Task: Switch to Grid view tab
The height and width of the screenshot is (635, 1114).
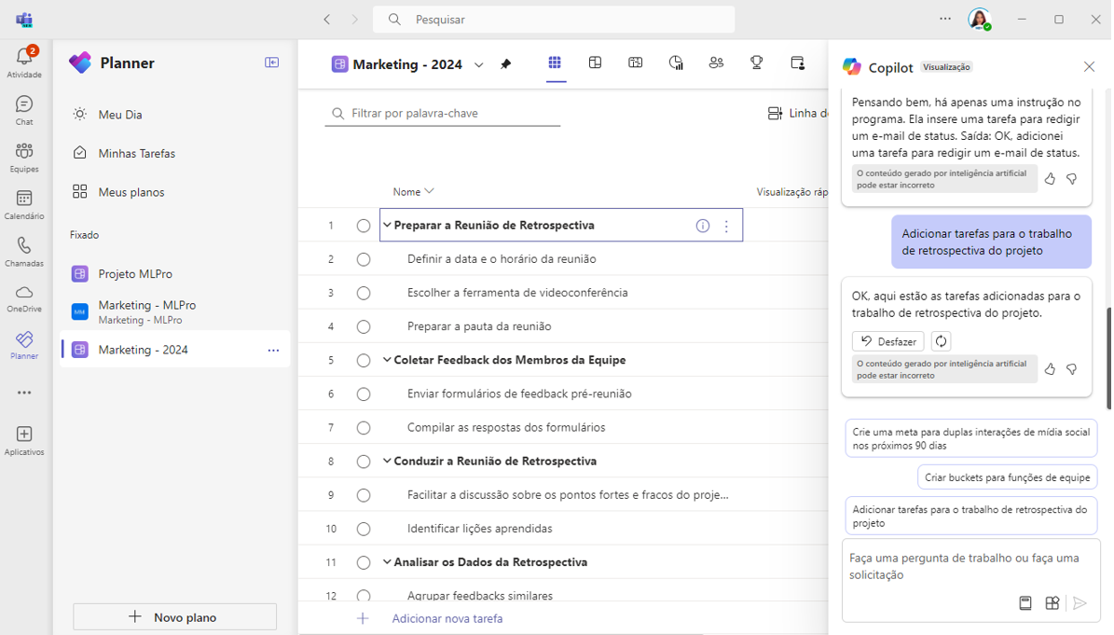Action: tap(555, 63)
